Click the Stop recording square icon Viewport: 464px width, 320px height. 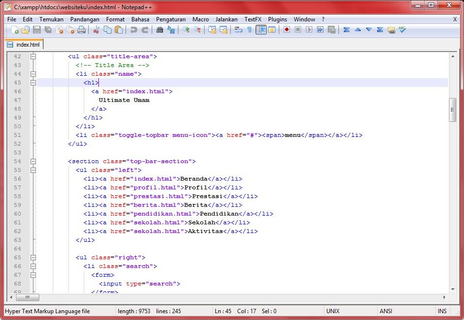point(298,30)
